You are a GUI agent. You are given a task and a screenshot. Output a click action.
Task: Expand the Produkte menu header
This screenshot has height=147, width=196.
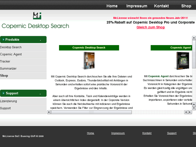pyautogui.click(x=23, y=40)
